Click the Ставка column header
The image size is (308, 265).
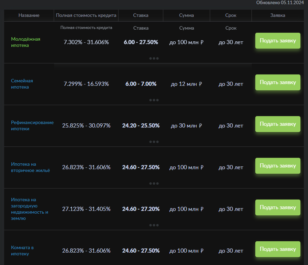click(141, 15)
